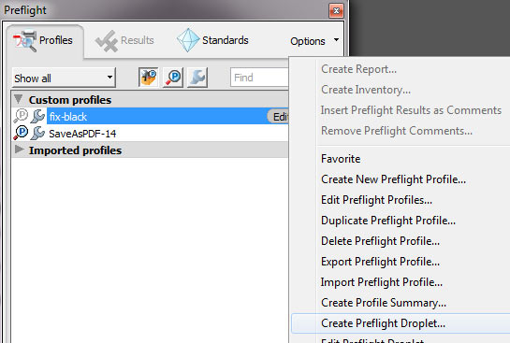Click the Profiles tab magnifier icon
The height and width of the screenshot is (343, 510).
pos(24,41)
